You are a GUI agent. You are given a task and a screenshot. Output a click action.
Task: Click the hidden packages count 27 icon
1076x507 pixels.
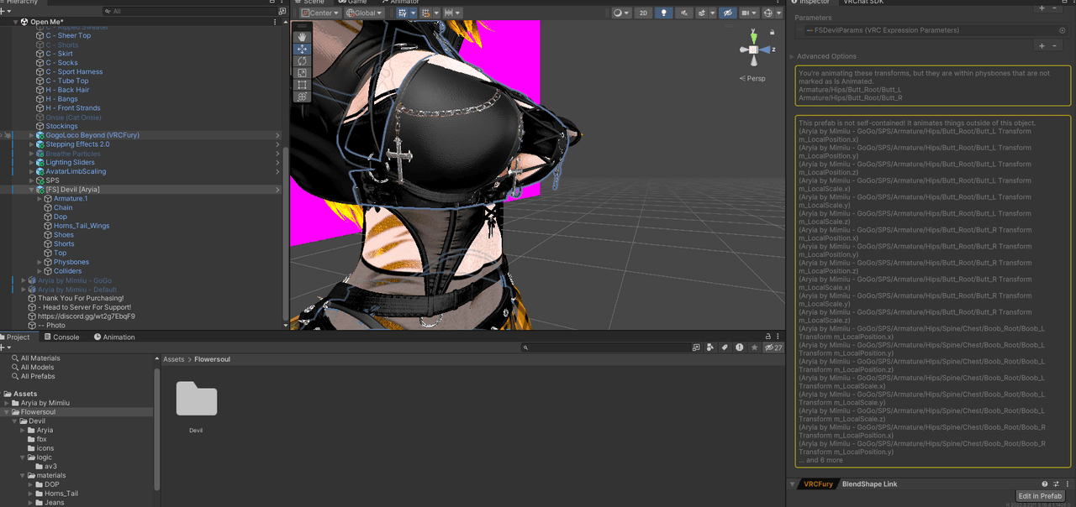point(773,348)
